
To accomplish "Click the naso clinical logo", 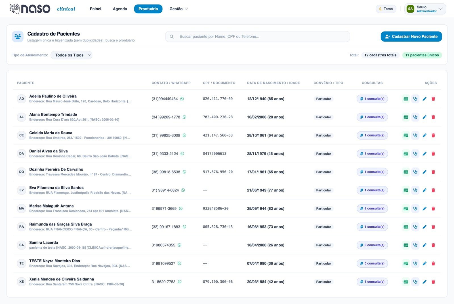I will [43, 9].
